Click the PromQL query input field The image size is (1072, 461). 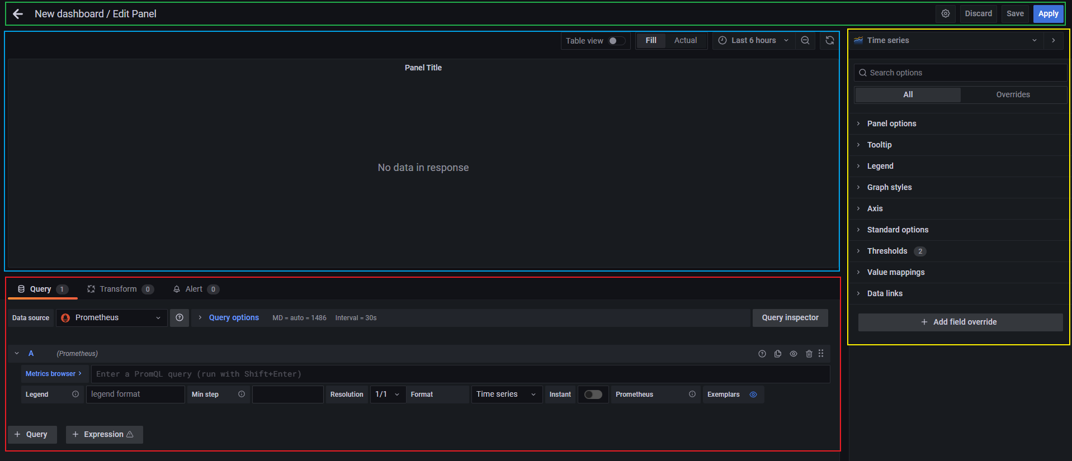pyautogui.click(x=459, y=374)
